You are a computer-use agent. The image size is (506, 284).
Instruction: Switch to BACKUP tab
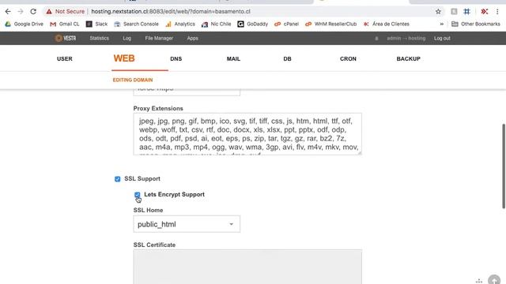(408, 59)
